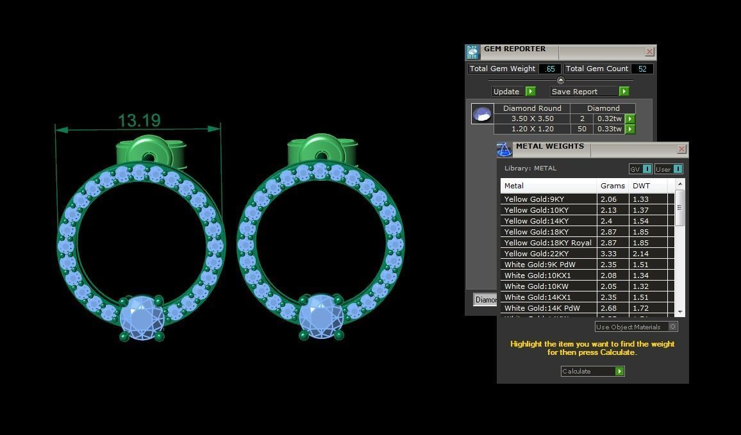741x435 pixels.
Task: Click the Total Gem Weight value field
Action: (x=549, y=69)
